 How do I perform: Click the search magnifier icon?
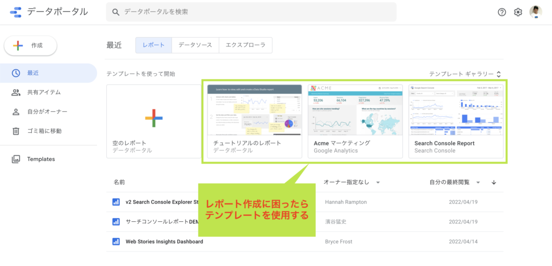point(115,12)
